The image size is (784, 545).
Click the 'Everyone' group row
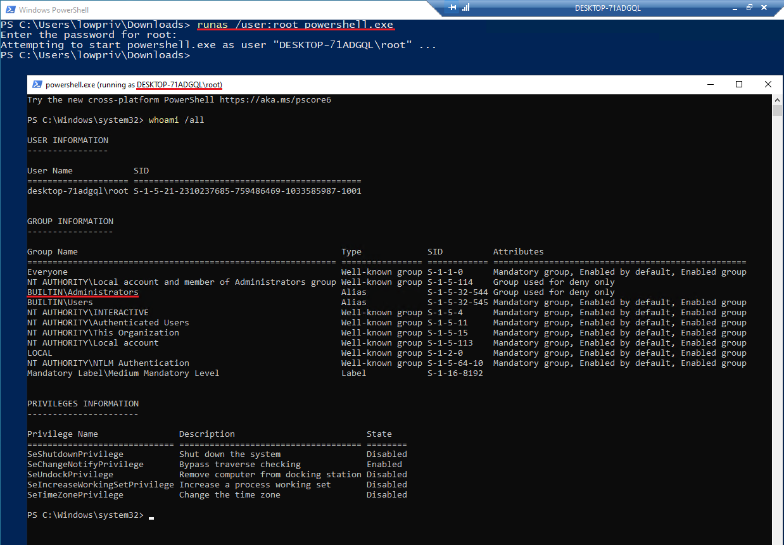point(387,272)
